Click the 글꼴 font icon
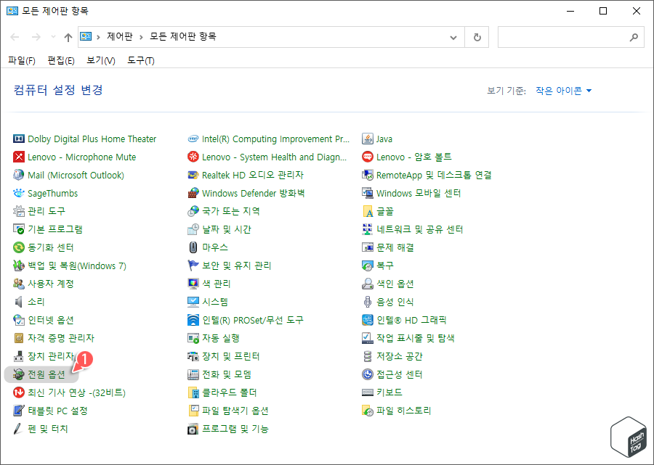The image size is (654, 465). [368, 211]
